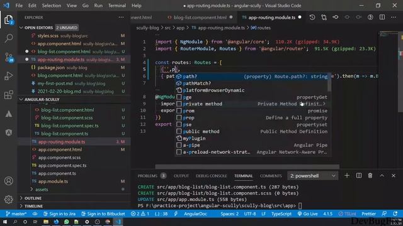Open the Run and Debug view

(x=8, y=76)
